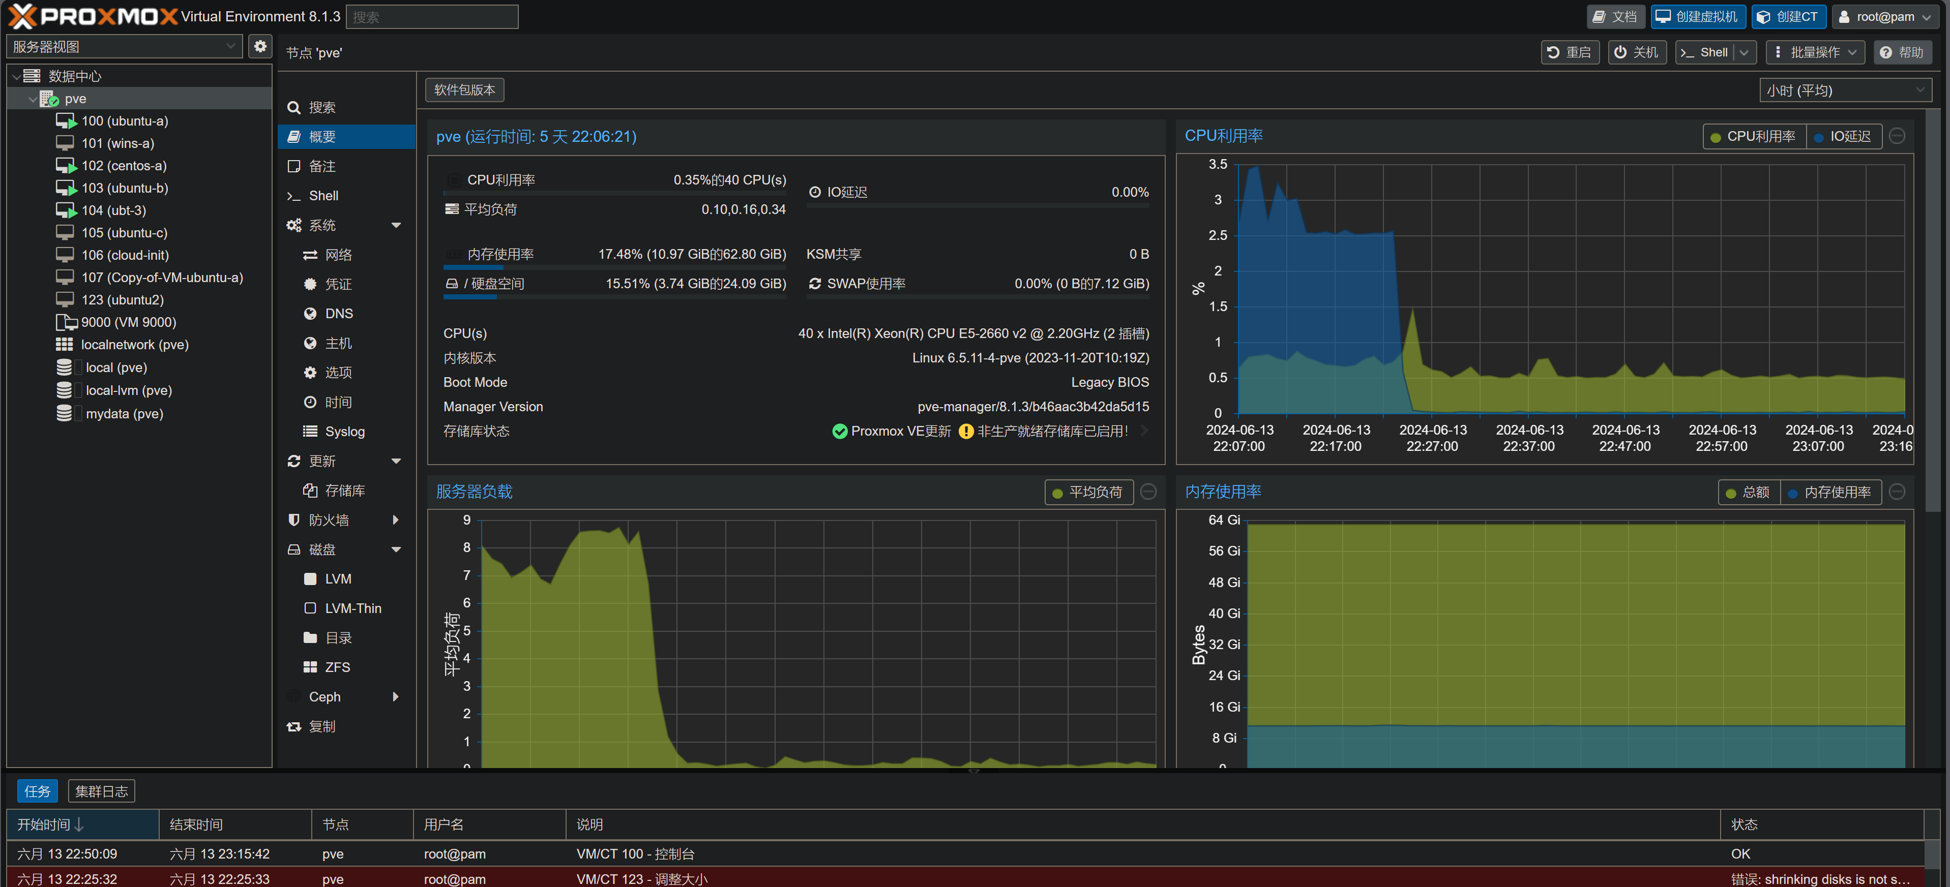Click the memory usage progress bar
The width and height of the screenshot is (1950, 887).
coord(614,267)
